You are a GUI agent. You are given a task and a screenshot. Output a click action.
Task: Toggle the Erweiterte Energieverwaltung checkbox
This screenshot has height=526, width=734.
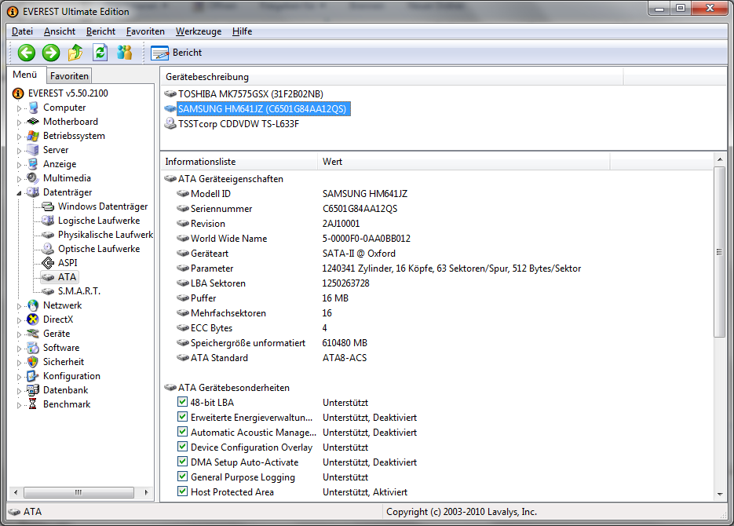coord(183,417)
